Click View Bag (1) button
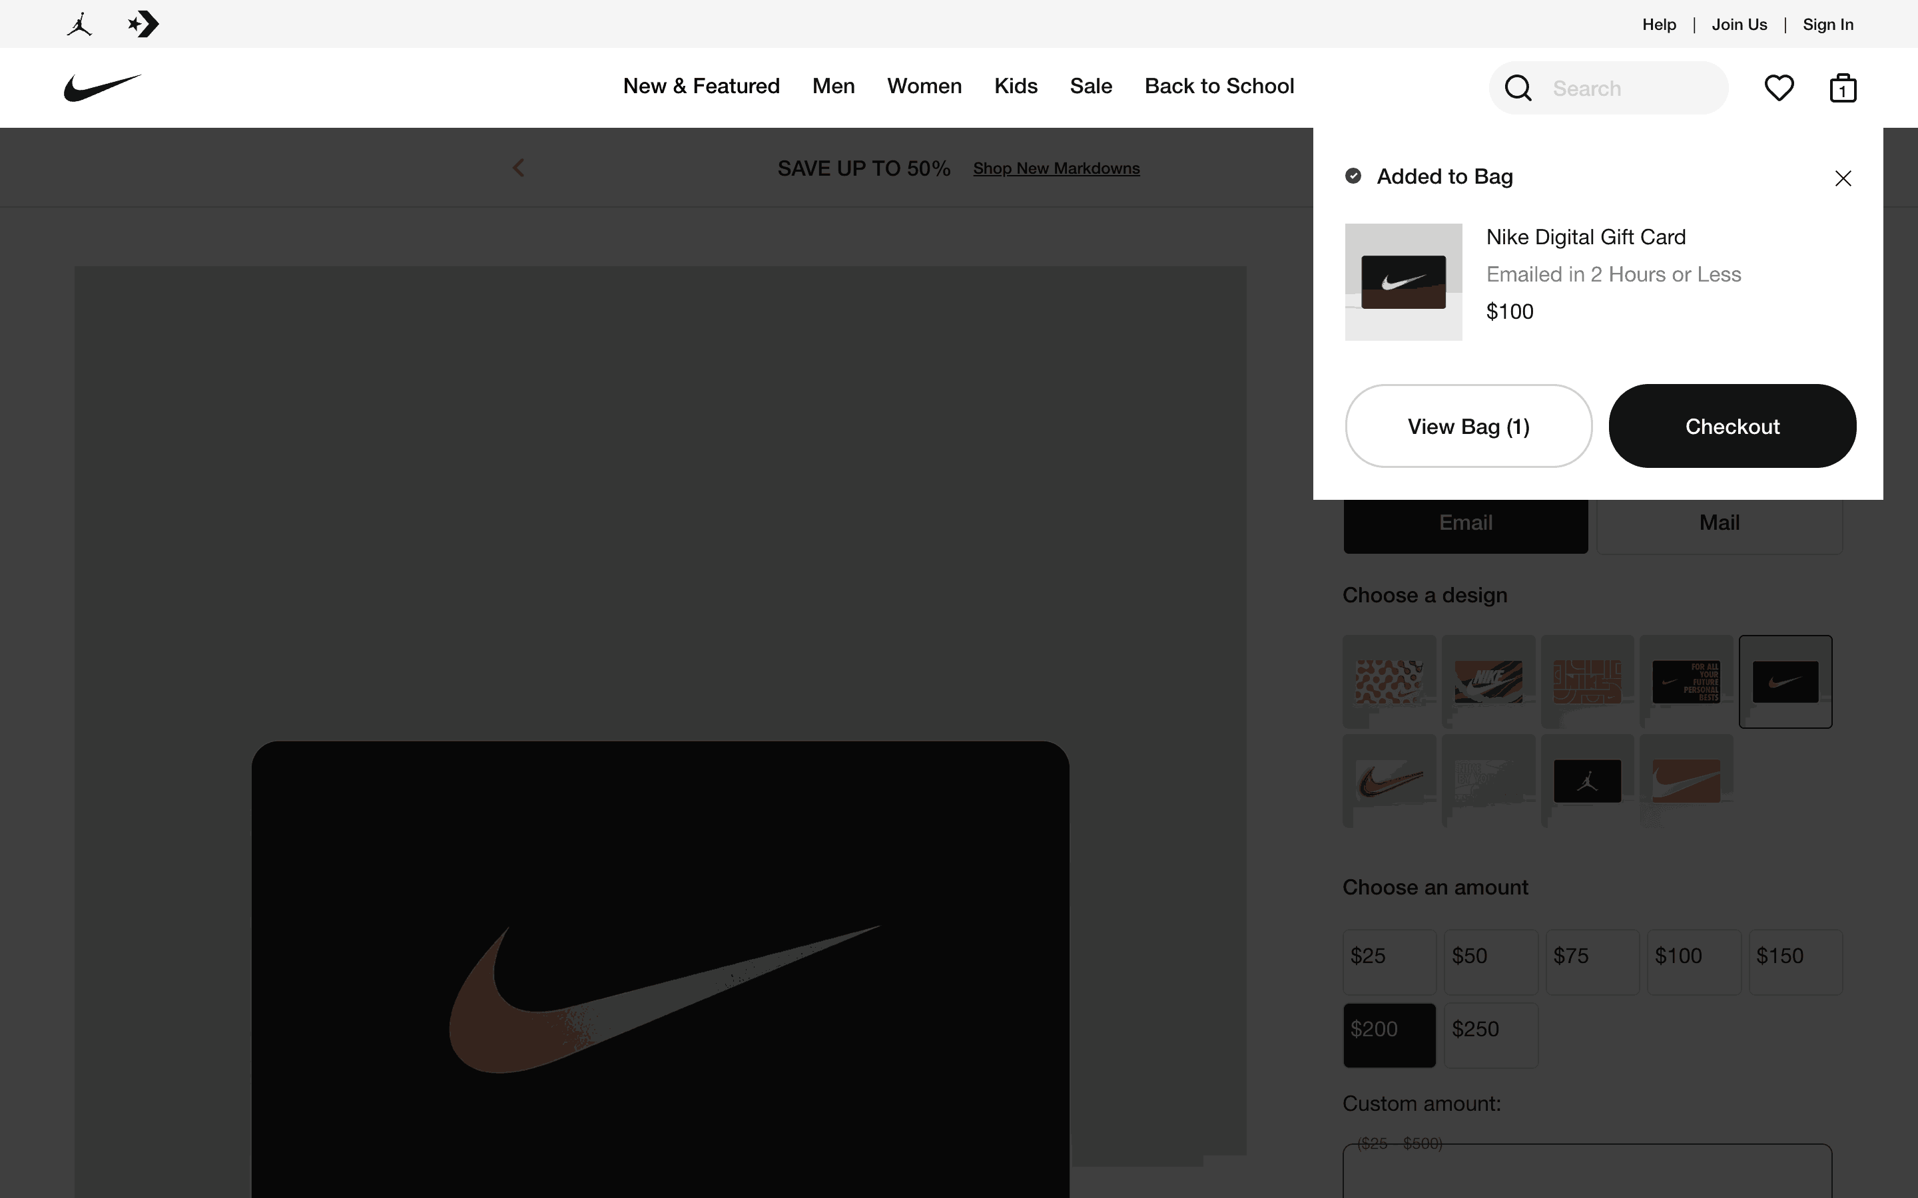This screenshot has height=1198, width=1918. pyautogui.click(x=1468, y=426)
